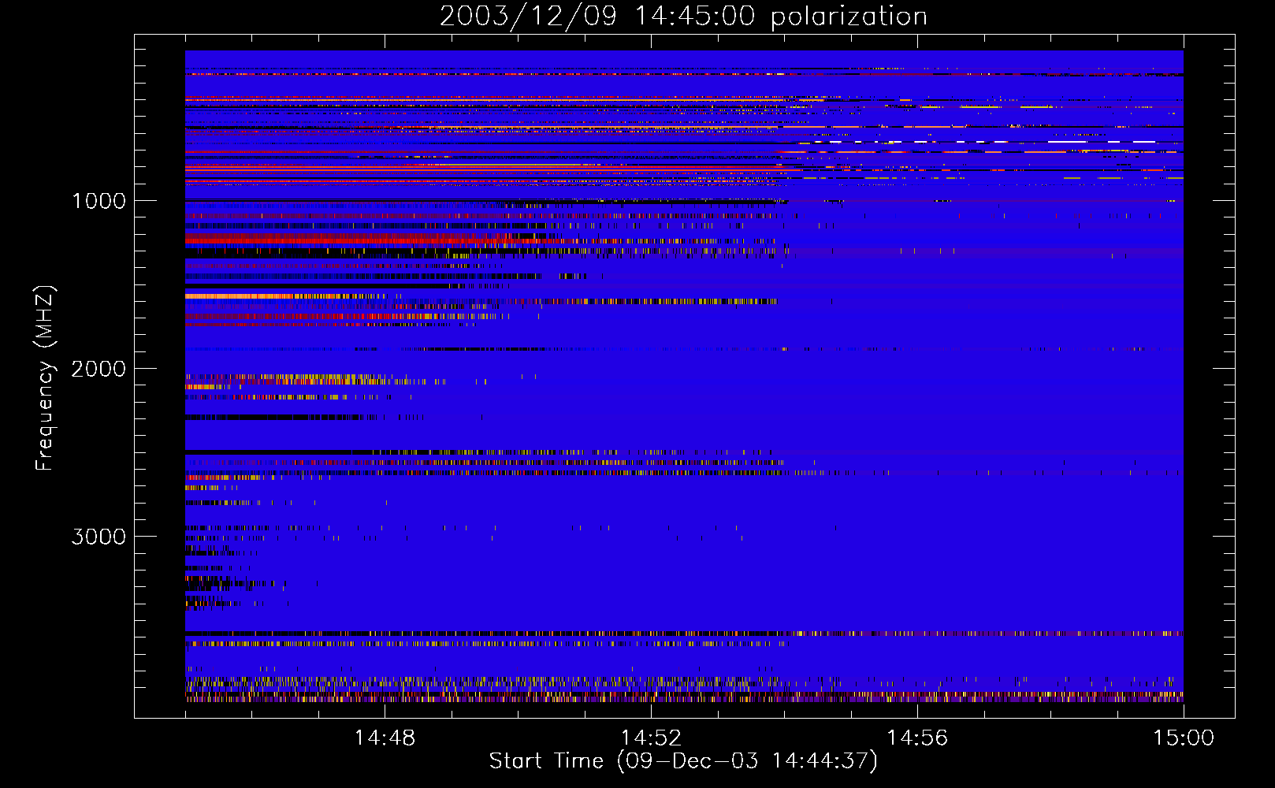Click the plot title '2003/12/09 14:45:00 polarization'

coord(683,17)
